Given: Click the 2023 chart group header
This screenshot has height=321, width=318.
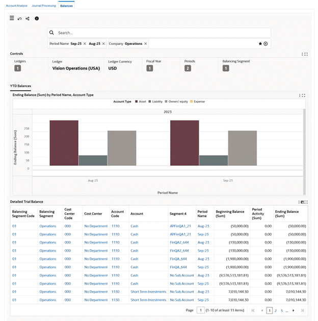Looking at the screenshot, I should pyautogui.click(x=168, y=112).
